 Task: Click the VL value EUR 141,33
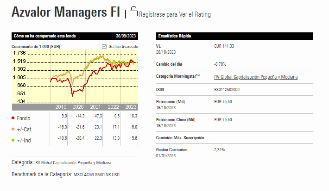[x=224, y=46]
